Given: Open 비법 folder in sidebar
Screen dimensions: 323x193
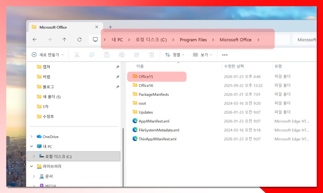Looking at the screenshot, I should (x=43, y=77).
